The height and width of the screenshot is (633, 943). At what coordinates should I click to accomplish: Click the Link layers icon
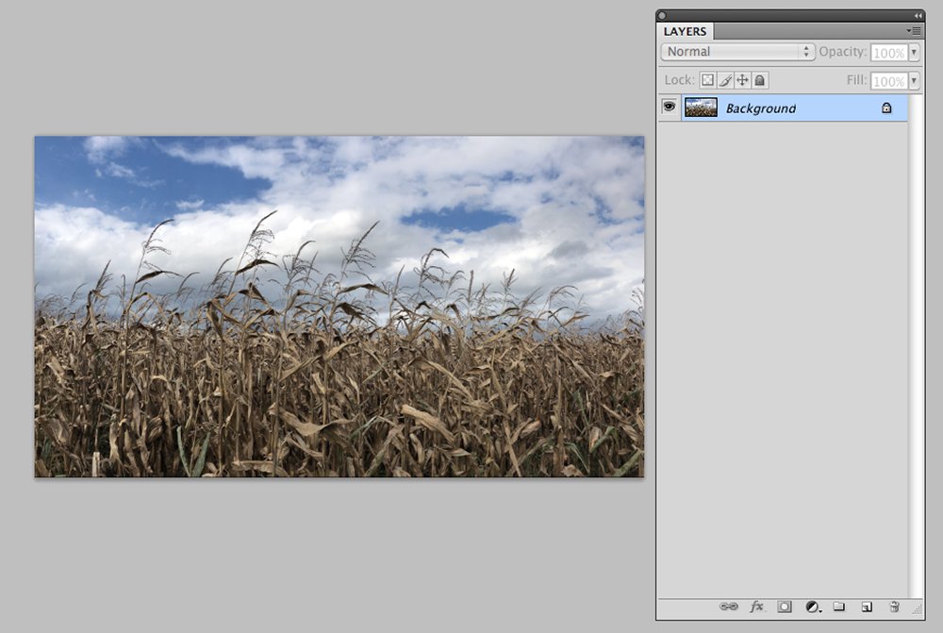click(728, 607)
